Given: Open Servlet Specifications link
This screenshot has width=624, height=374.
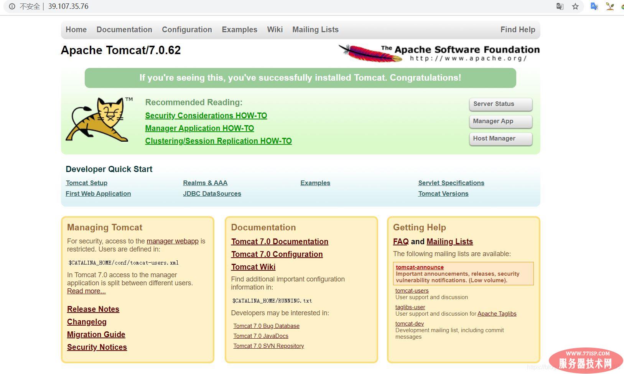Looking at the screenshot, I should pos(451,183).
